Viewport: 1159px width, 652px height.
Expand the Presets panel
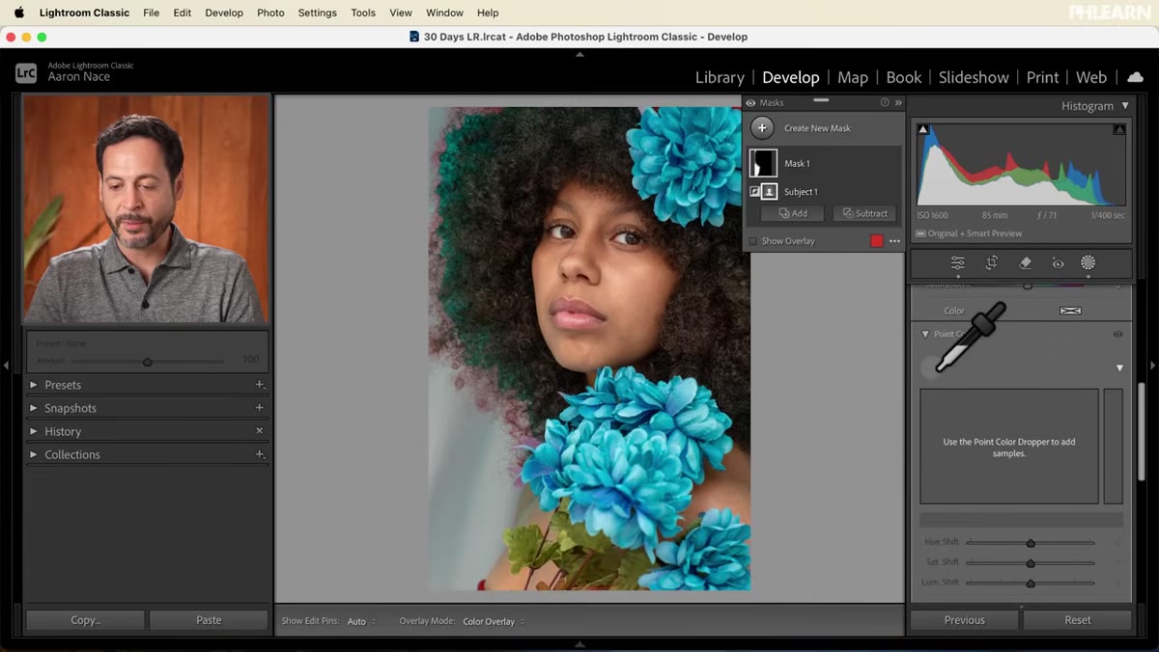click(33, 384)
